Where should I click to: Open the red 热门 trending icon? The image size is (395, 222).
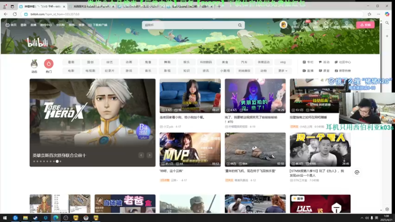point(48,66)
